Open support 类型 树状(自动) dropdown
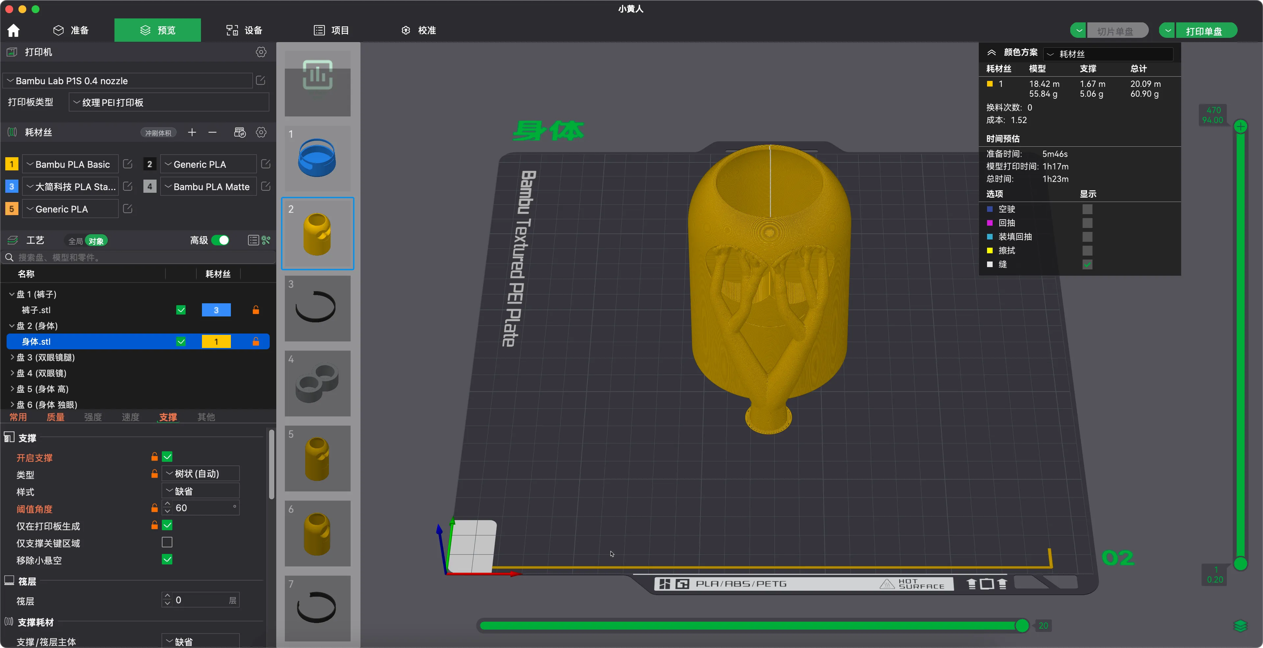1263x648 pixels. (201, 474)
